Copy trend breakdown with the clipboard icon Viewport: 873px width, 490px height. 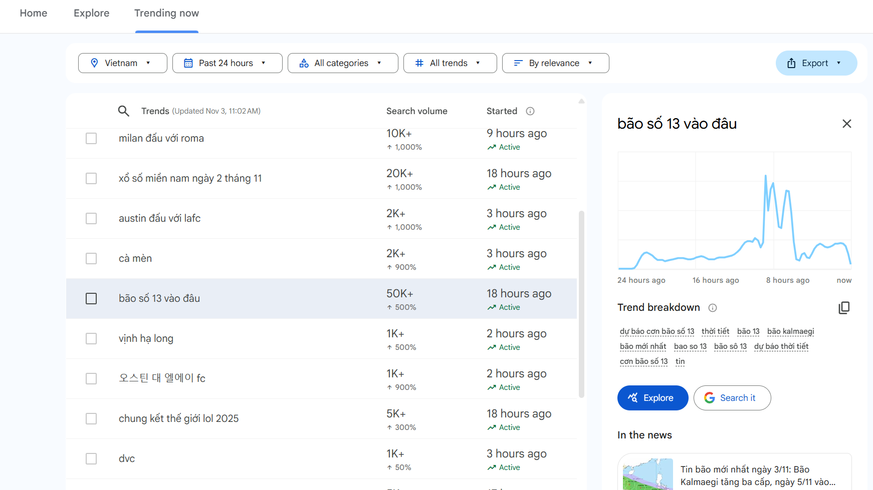(844, 308)
